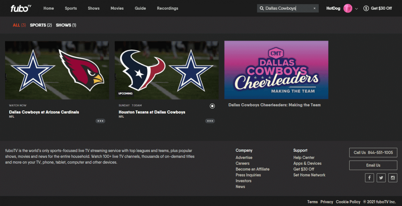The image size is (402, 206).
Task: Open the Facebook social icon
Action: pos(369,178)
